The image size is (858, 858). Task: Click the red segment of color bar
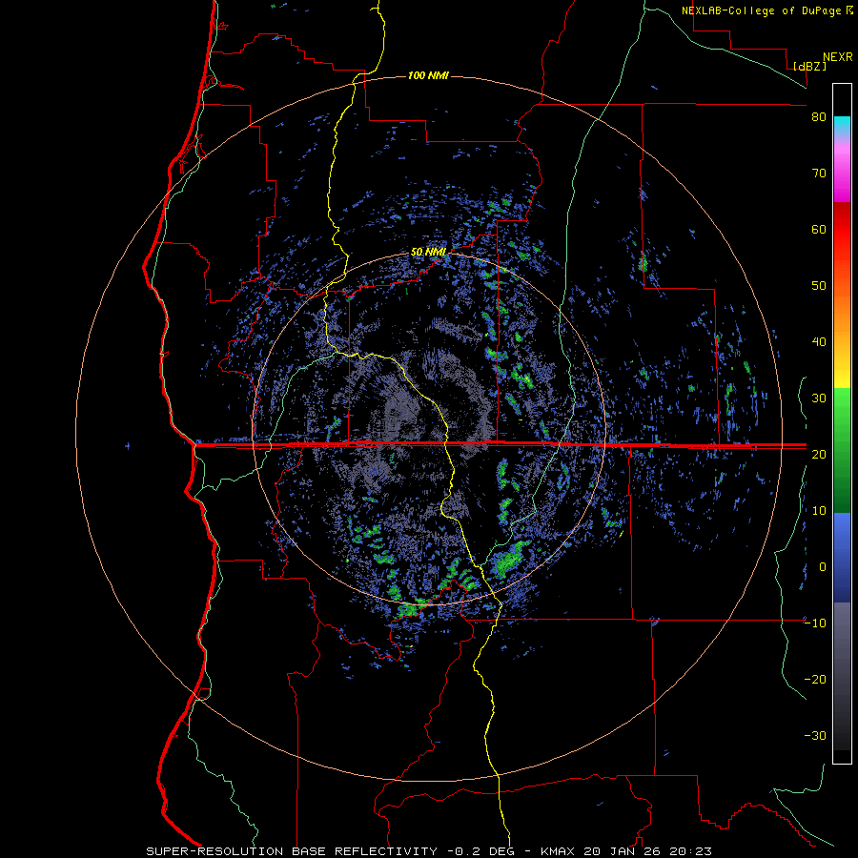(x=842, y=230)
